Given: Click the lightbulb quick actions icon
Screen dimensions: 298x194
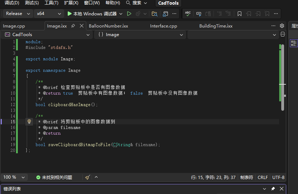Looking at the screenshot, I should coord(30,122).
